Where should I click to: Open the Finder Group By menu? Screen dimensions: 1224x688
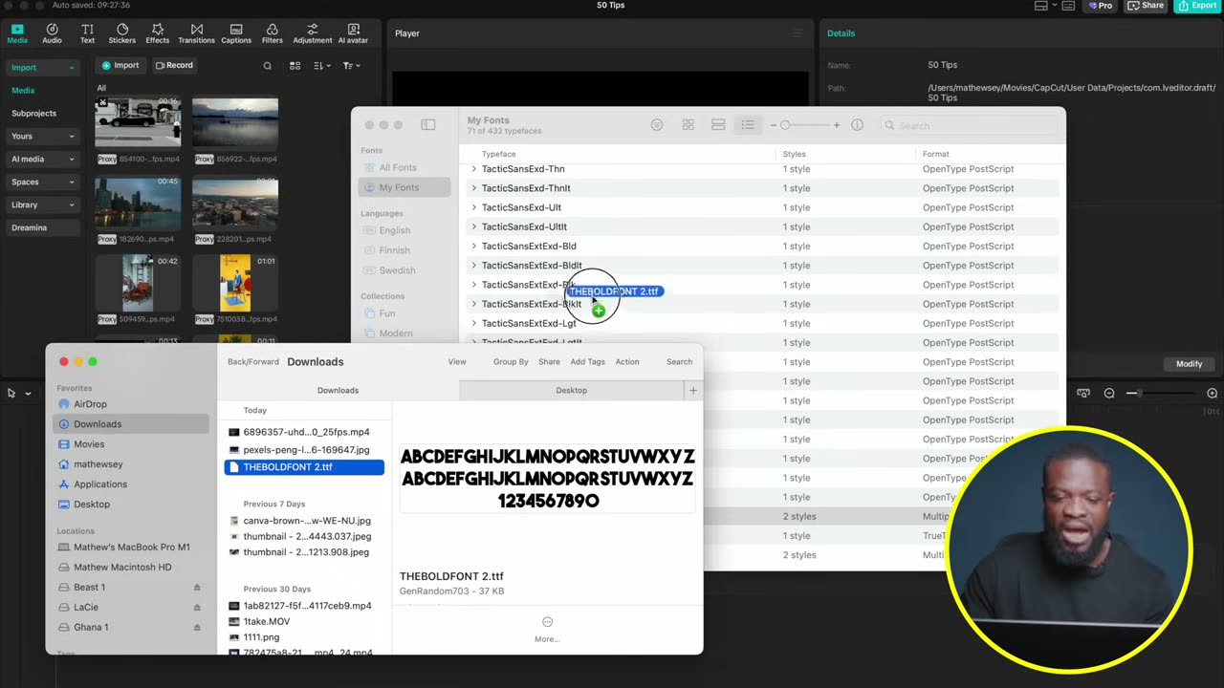(x=511, y=362)
